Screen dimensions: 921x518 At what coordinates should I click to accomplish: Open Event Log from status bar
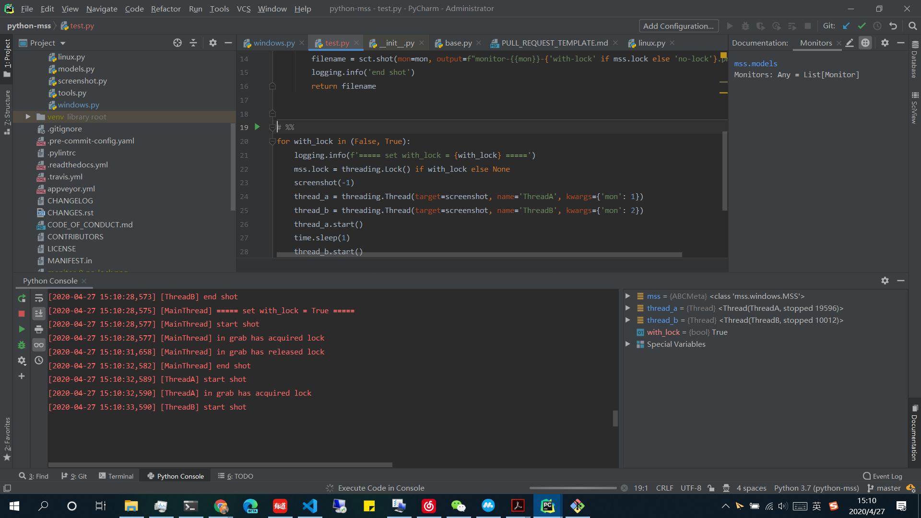tap(882, 476)
